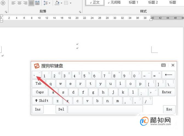The height and width of the screenshot is (136, 184).
Task: Click the Del key on soft keyboard
Action: coord(61,109)
